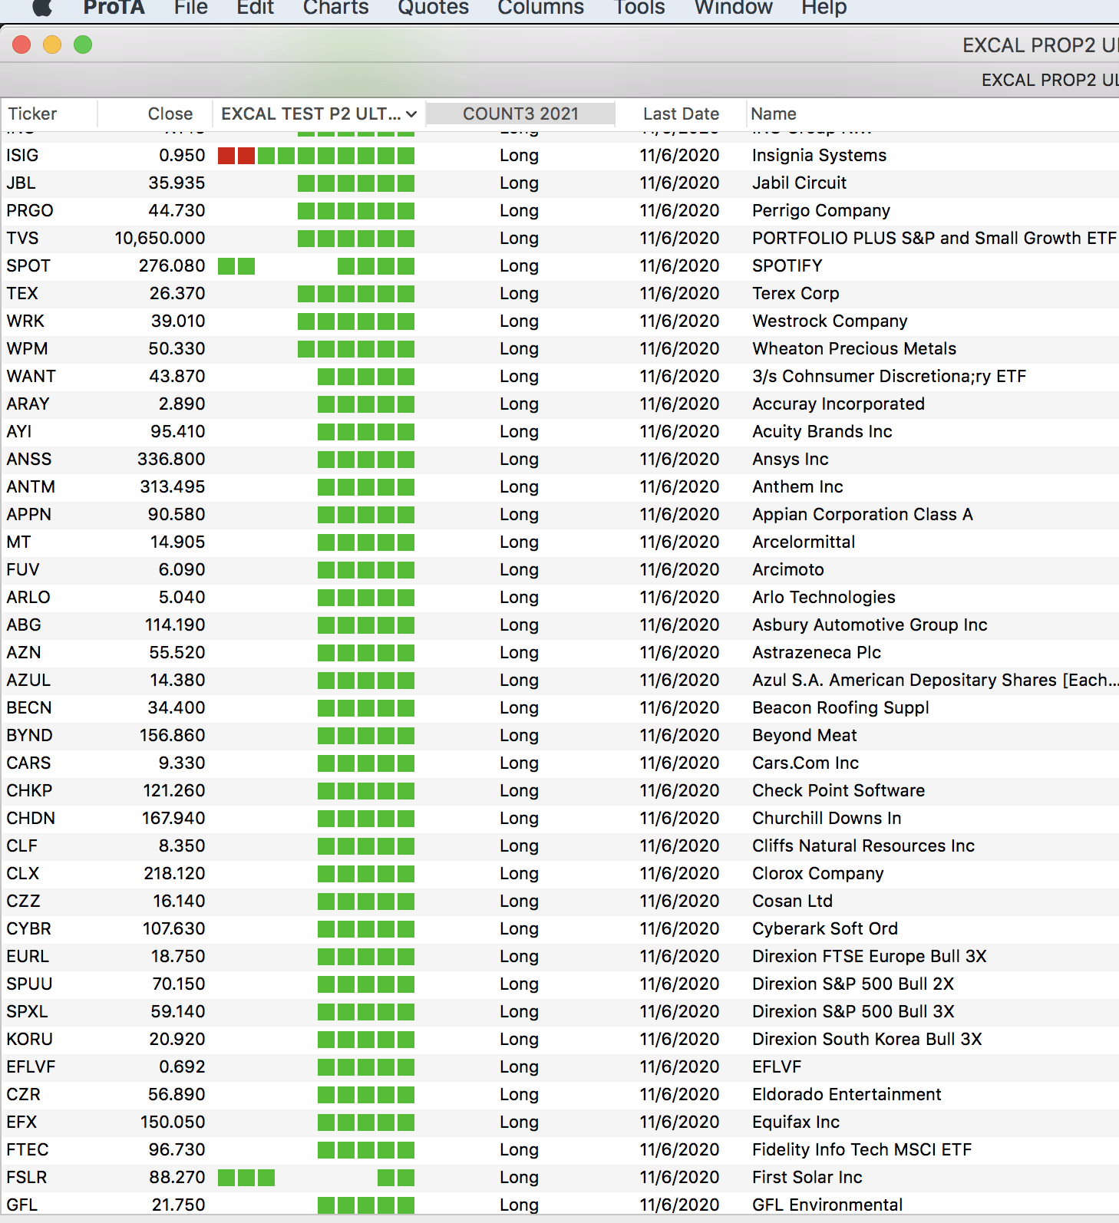Click the Ticker column header
This screenshot has height=1223, width=1119.
click(x=32, y=114)
